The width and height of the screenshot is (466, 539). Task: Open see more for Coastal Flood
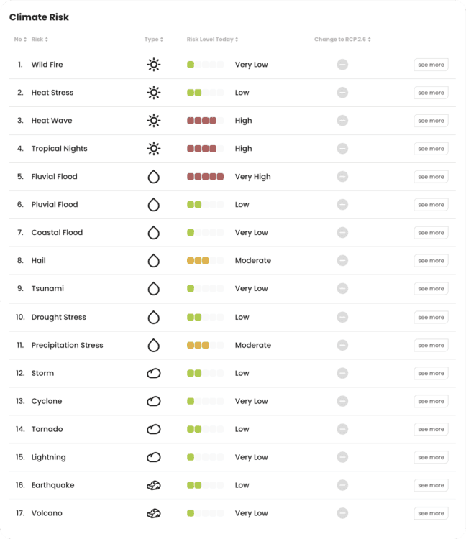431,233
